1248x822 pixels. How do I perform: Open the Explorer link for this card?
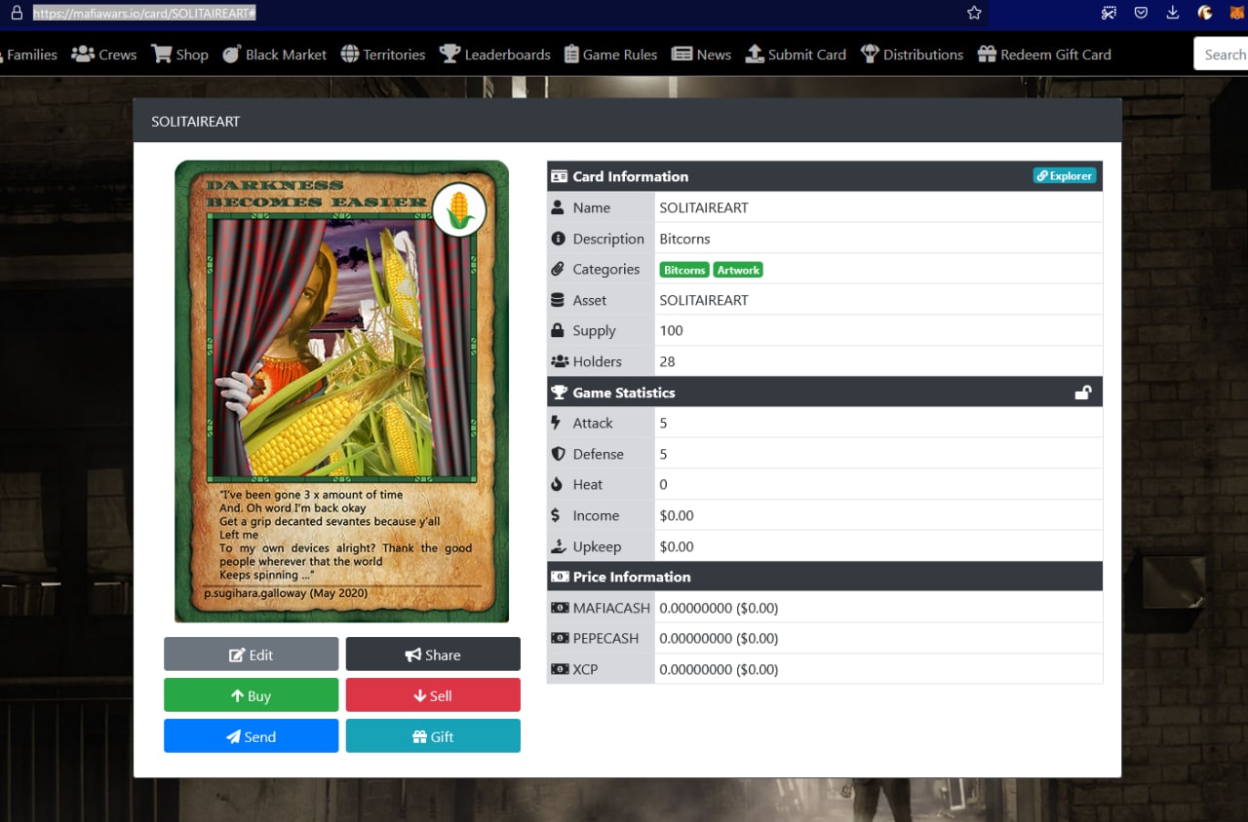tap(1065, 176)
